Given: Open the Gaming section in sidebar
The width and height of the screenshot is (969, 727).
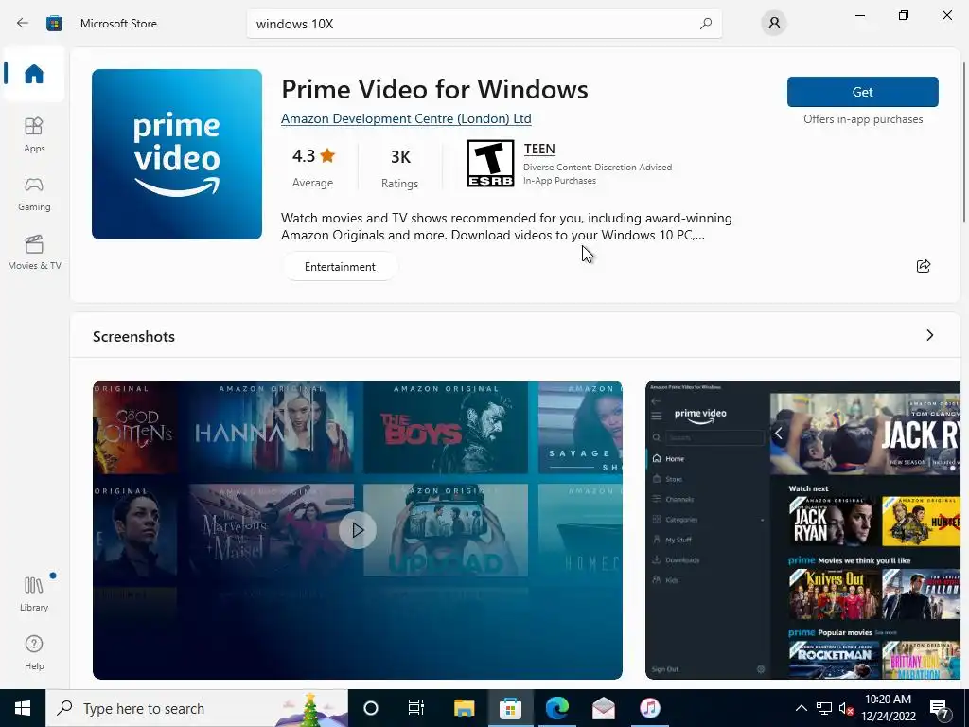Looking at the screenshot, I should pos(34,193).
